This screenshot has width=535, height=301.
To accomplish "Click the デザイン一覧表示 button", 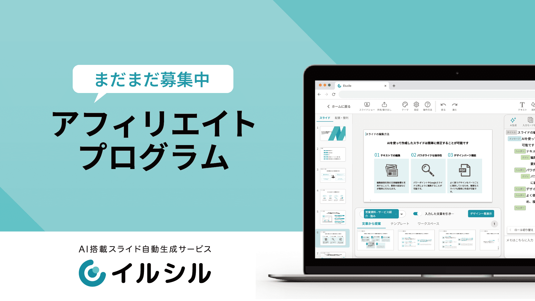I will [x=481, y=214].
